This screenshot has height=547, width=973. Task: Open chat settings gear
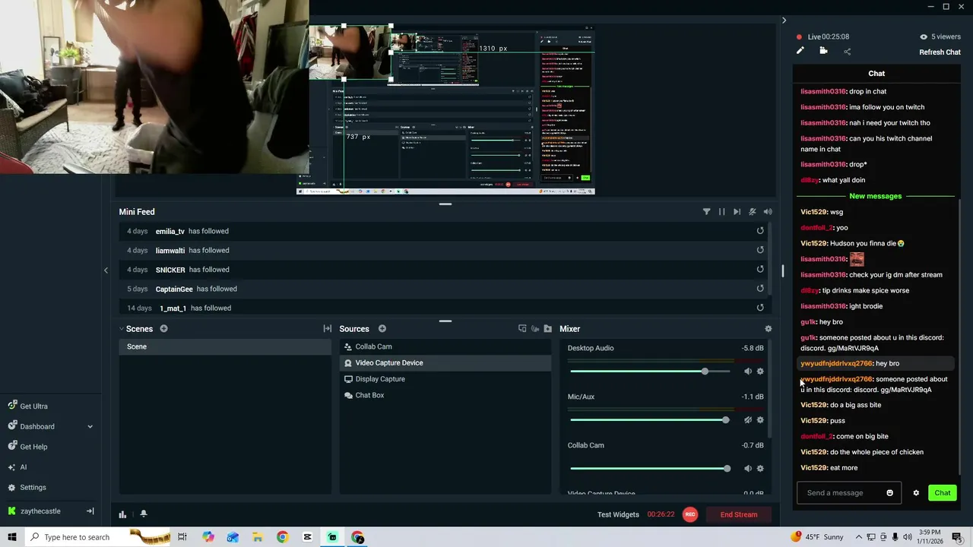coord(916,493)
